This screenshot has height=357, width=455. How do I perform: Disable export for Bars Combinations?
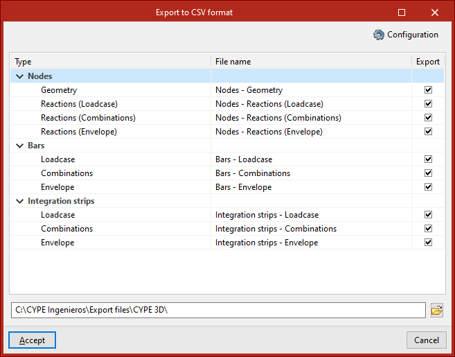pyautogui.click(x=428, y=173)
